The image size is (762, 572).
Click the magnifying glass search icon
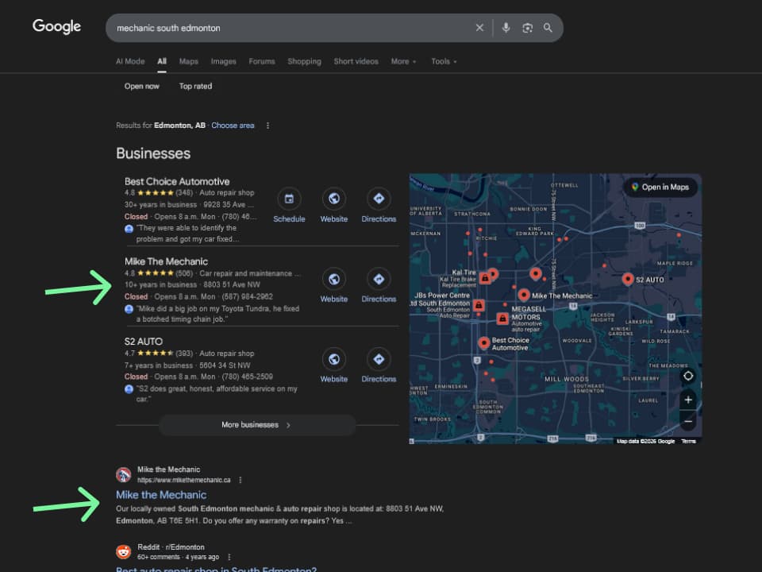click(548, 28)
